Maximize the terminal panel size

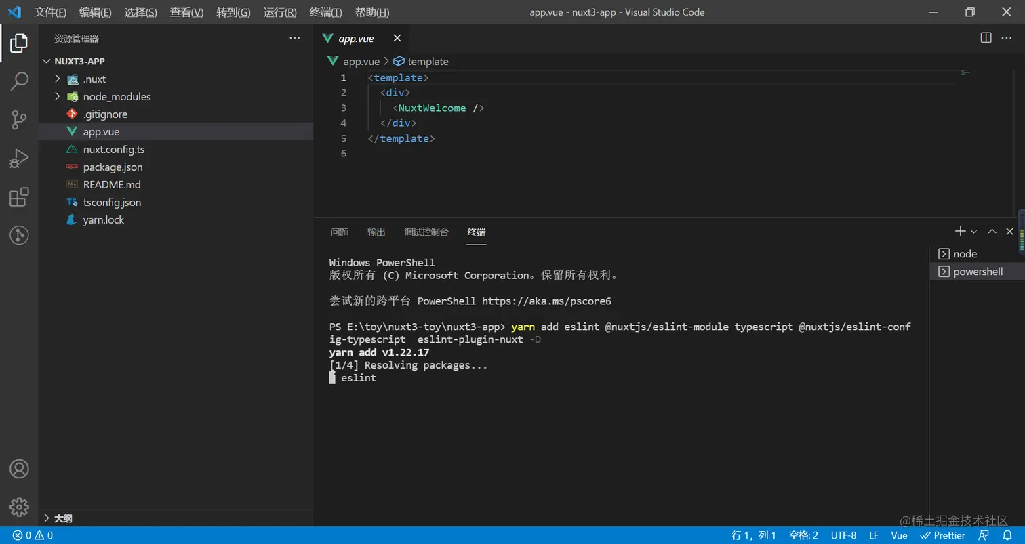(x=992, y=232)
